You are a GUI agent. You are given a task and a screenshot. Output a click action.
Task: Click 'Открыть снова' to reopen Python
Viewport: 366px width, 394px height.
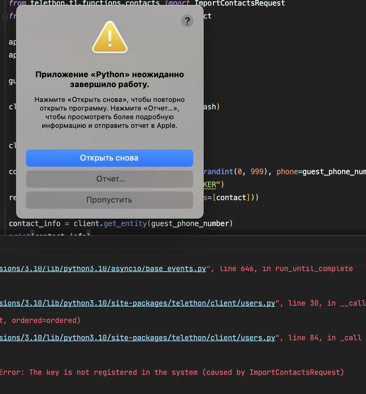pos(110,158)
